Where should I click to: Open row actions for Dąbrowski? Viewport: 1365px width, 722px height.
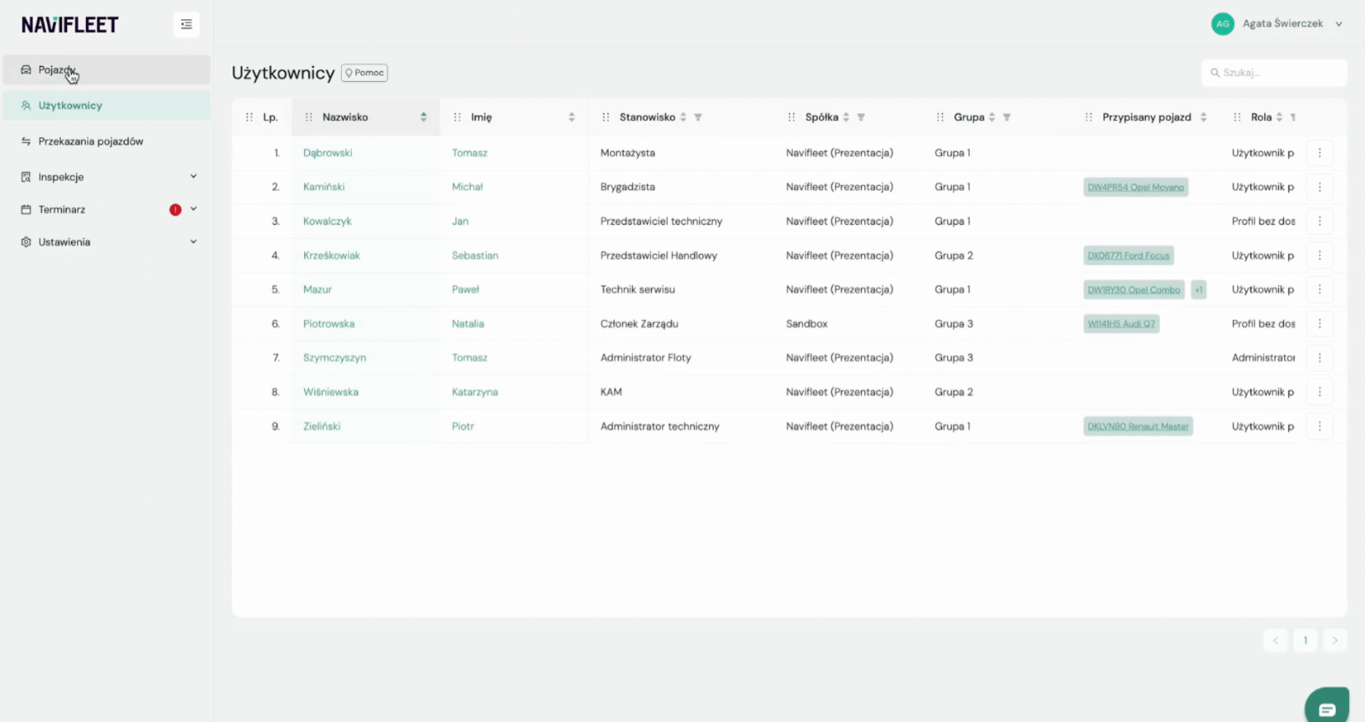(x=1320, y=153)
